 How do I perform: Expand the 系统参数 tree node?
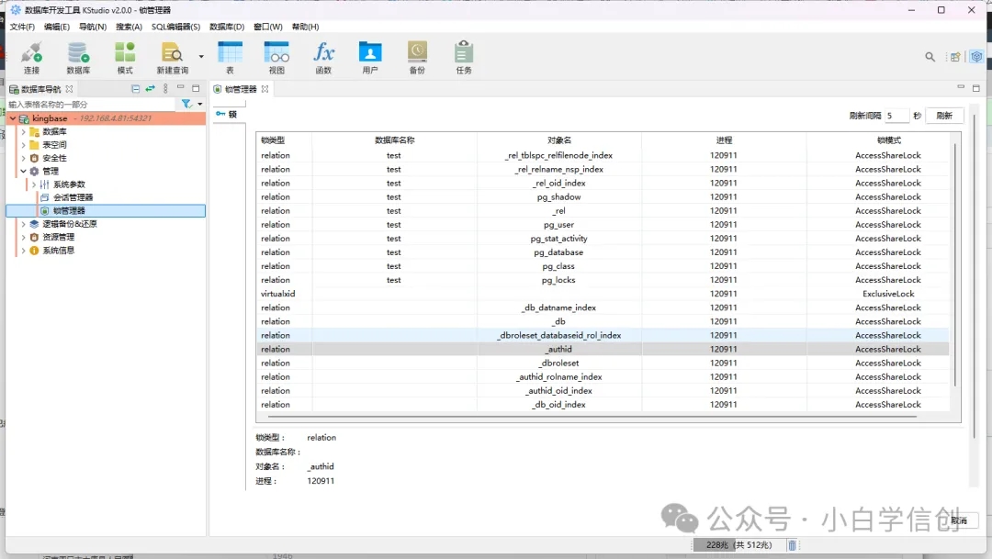[x=34, y=184]
